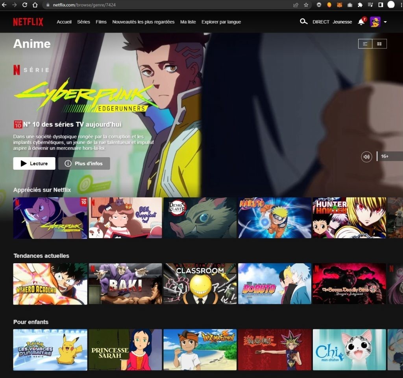Click the N° 10 des séries TV aujourd'hui text
403x378 pixels.
[x=72, y=125]
